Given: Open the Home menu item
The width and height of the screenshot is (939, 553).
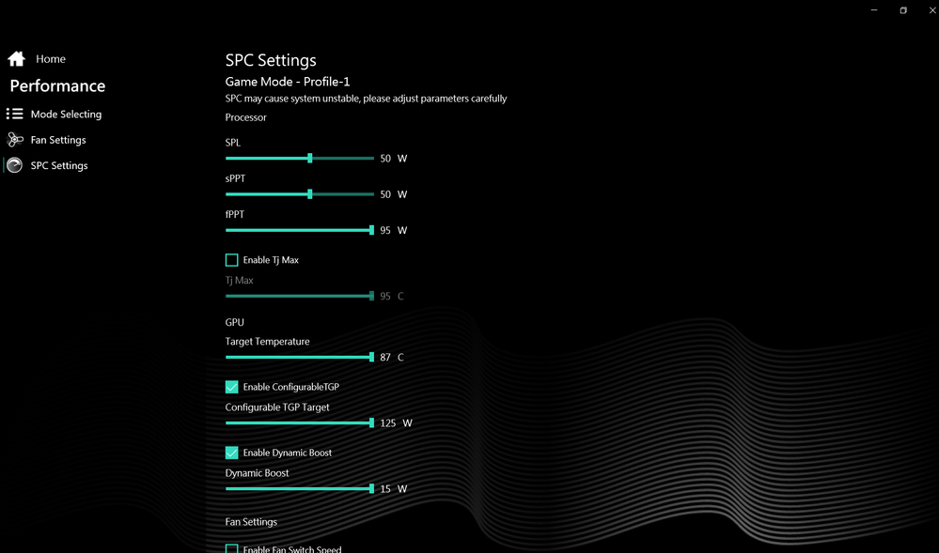Looking at the screenshot, I should click(x=51, y=59).
